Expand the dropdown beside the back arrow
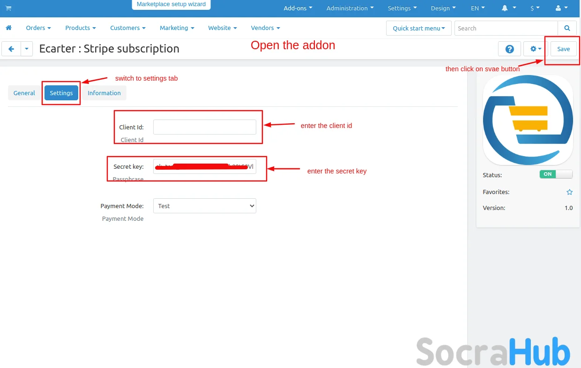This screenshot has height=368, width=581. [27, 49]
